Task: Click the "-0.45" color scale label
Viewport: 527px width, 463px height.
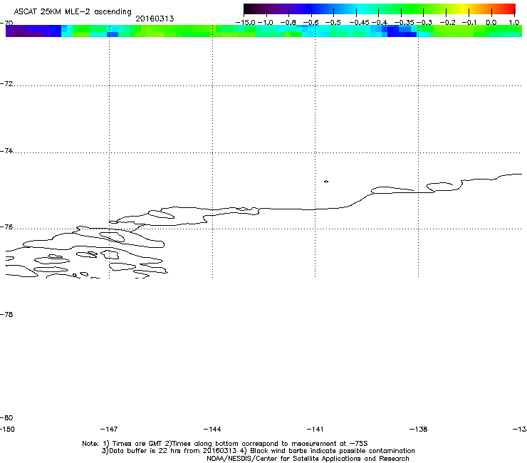Action: [x=360, y=23]
